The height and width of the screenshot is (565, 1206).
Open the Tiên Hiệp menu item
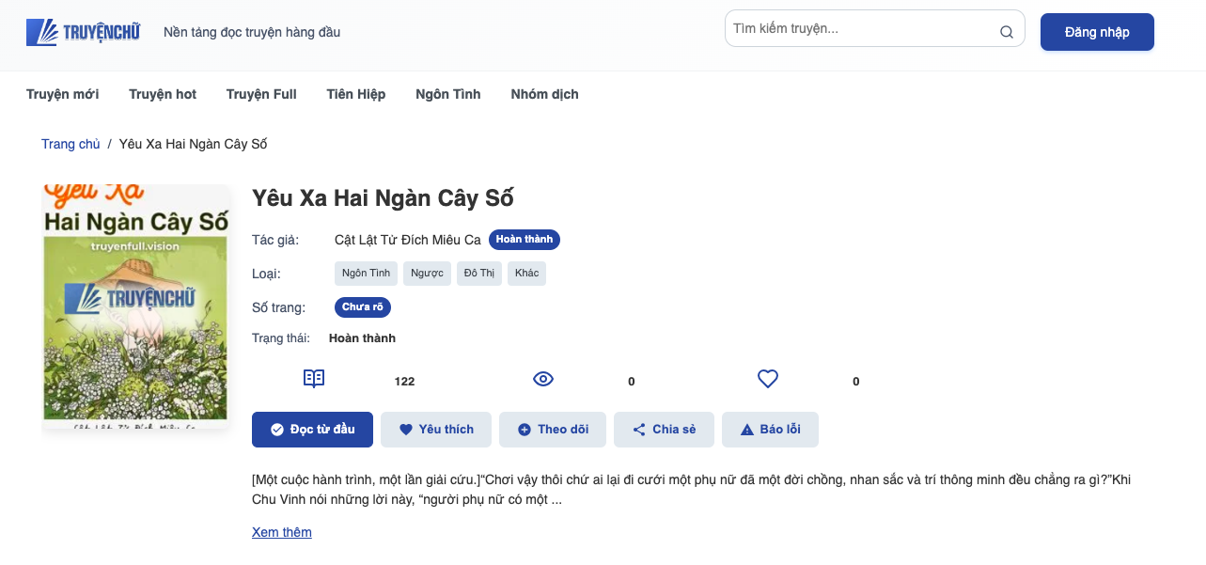click(355, 94)
